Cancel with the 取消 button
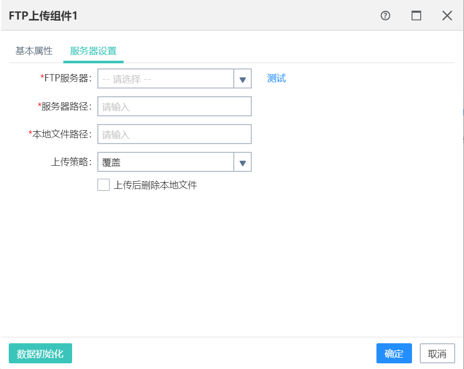This screenshot has width=464, height=369. pos(437,354)
